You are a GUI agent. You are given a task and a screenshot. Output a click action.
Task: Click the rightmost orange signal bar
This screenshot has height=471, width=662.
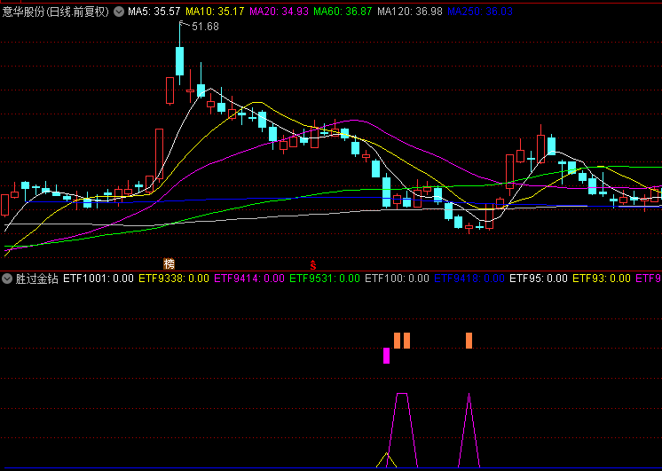(x=469, y=341)
